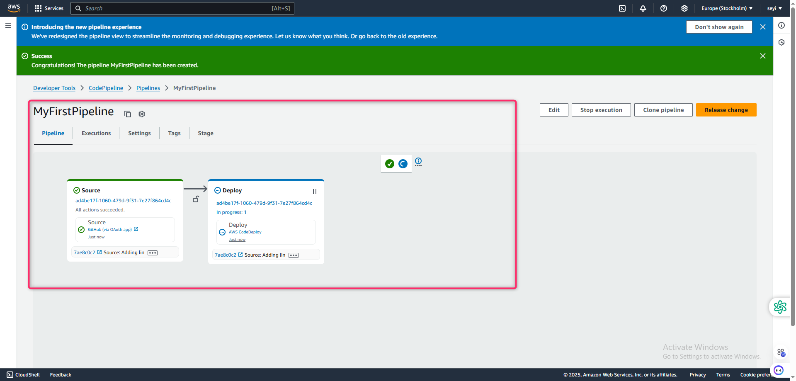Focus the AWS console Search field

tap(182, 8)
